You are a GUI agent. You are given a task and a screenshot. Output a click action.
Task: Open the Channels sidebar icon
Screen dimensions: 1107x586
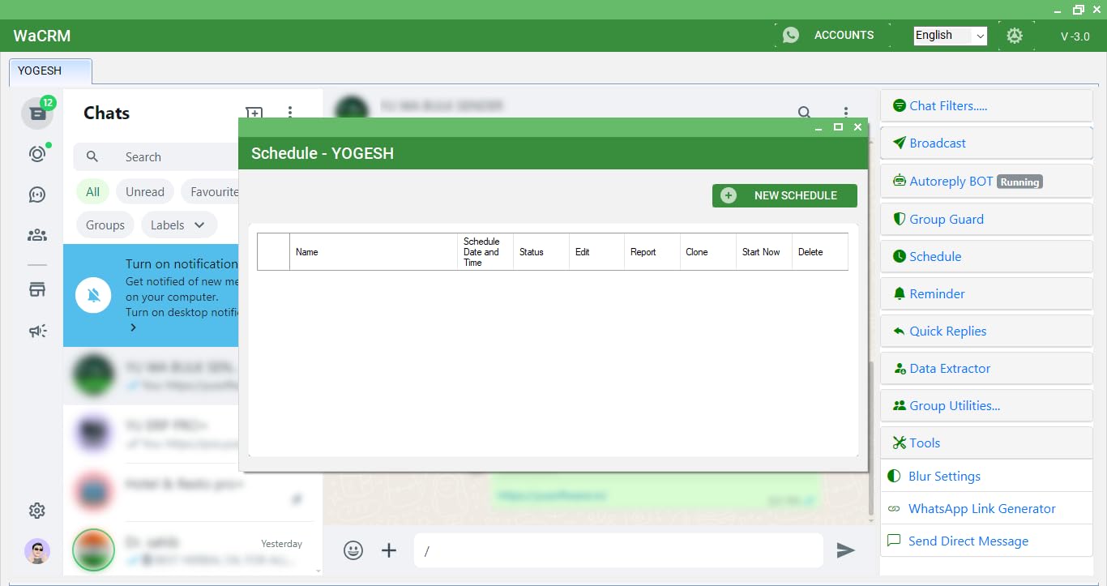coord(37,195)
